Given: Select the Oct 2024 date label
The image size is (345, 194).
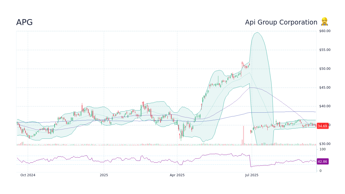Looking at the screenshot, I should (28, 175).
